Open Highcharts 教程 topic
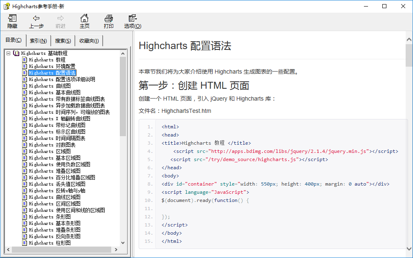Screen dimensions: 413x258 47,60
